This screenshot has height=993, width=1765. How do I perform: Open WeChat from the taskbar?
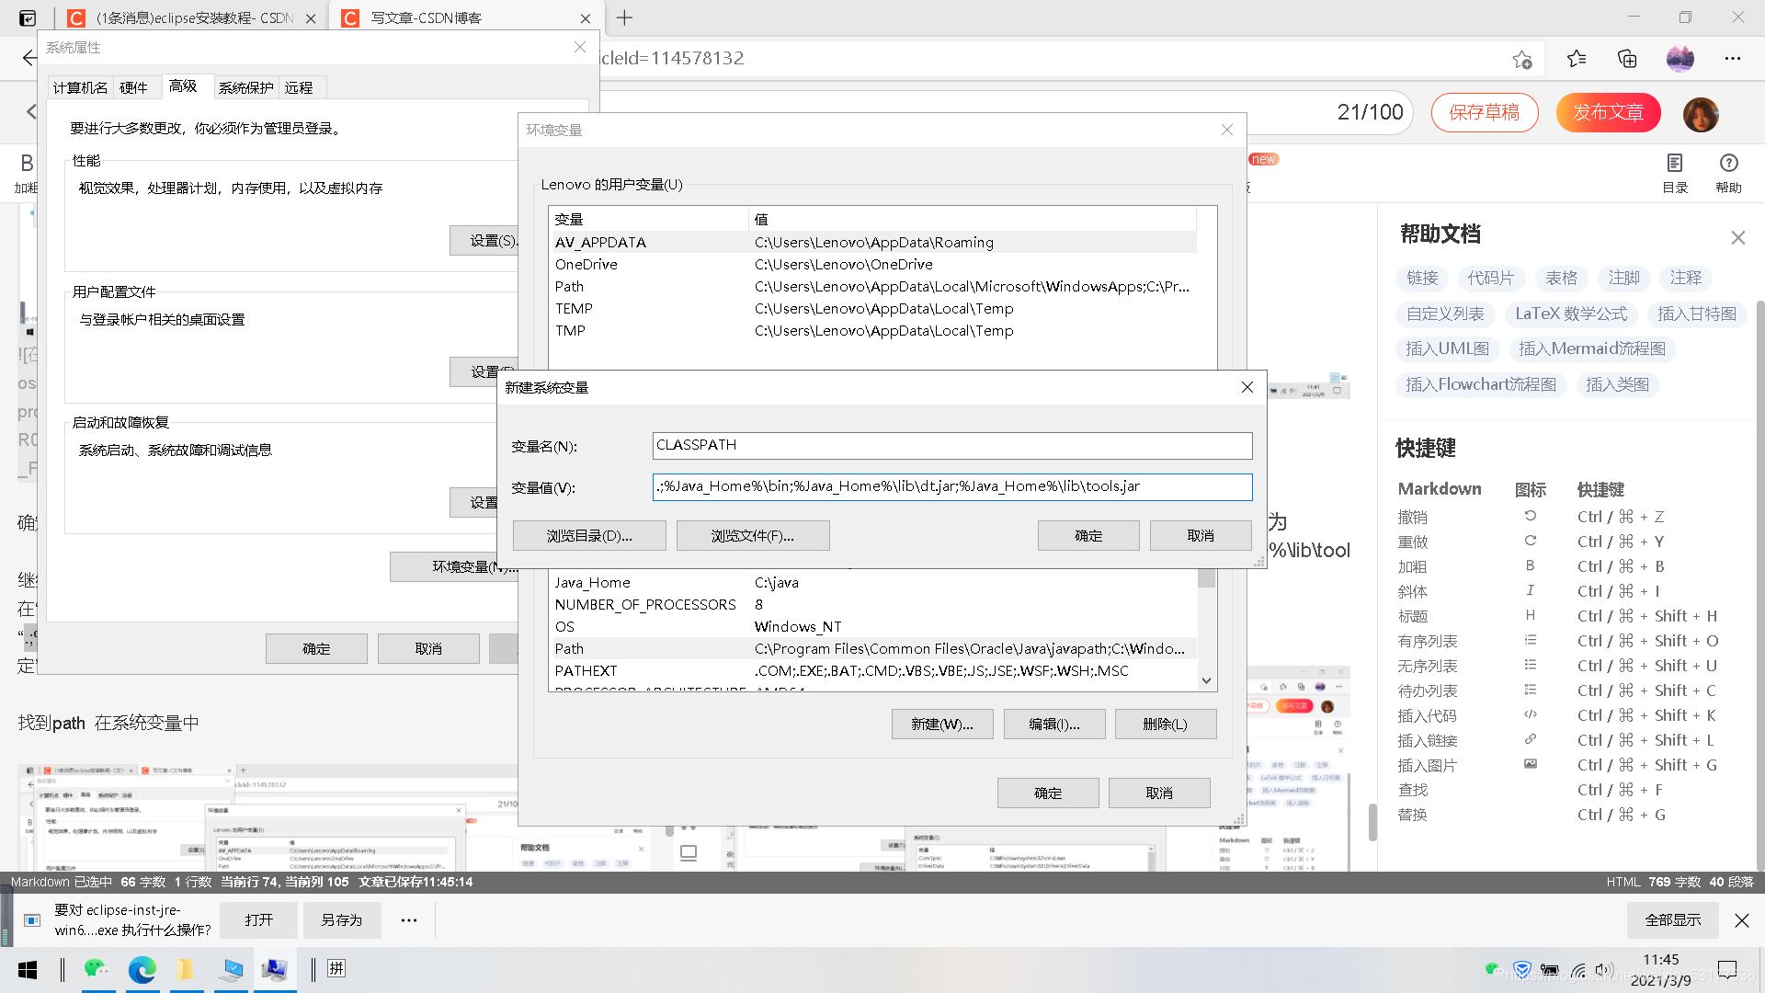(x=96, y=969)
